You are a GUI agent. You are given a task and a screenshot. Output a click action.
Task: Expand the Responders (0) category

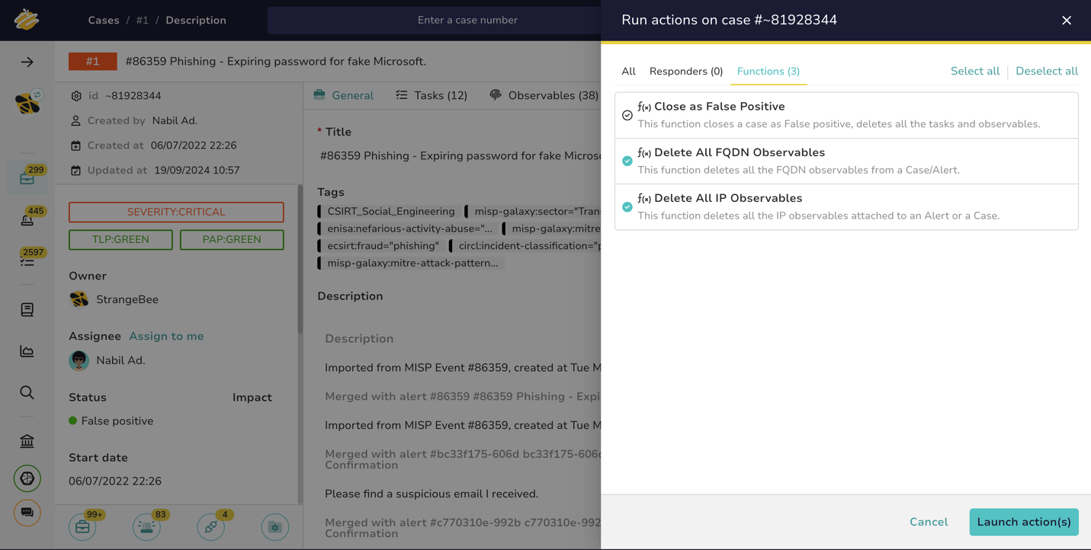685,71
